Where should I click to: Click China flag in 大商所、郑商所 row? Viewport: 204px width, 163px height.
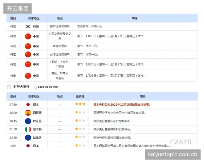[x=28, y=76]
